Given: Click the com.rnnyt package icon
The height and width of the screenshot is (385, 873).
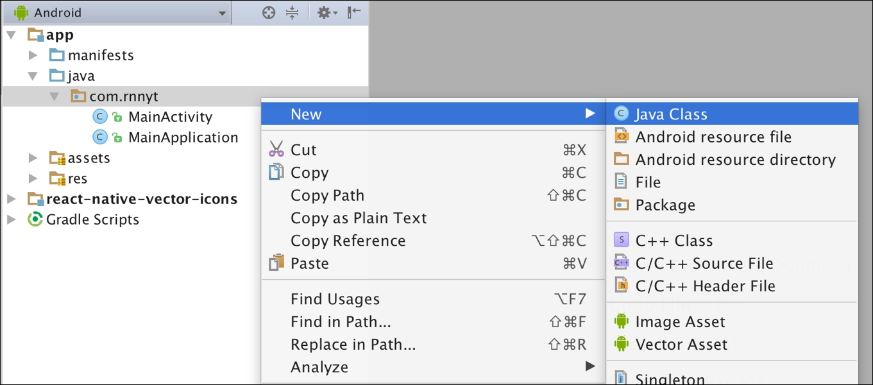Looking at the screenshot, I should (79, 96).
